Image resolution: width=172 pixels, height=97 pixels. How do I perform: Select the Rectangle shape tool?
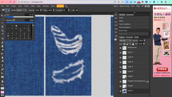click(2, 77)
